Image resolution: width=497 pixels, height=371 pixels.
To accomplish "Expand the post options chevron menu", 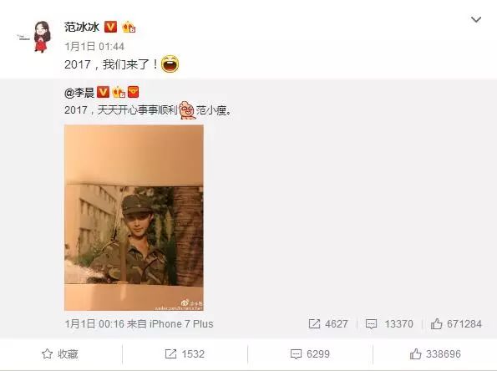I will coord(476,20).
